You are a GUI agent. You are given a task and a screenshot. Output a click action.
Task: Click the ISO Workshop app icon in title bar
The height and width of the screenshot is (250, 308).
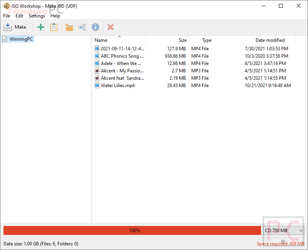[6, 6]
